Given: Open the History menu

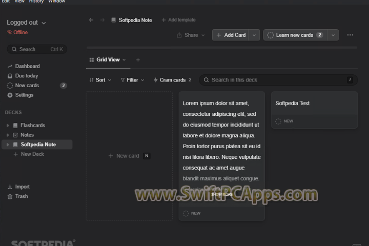Looking at the screenshot, I should pos(36,2).
